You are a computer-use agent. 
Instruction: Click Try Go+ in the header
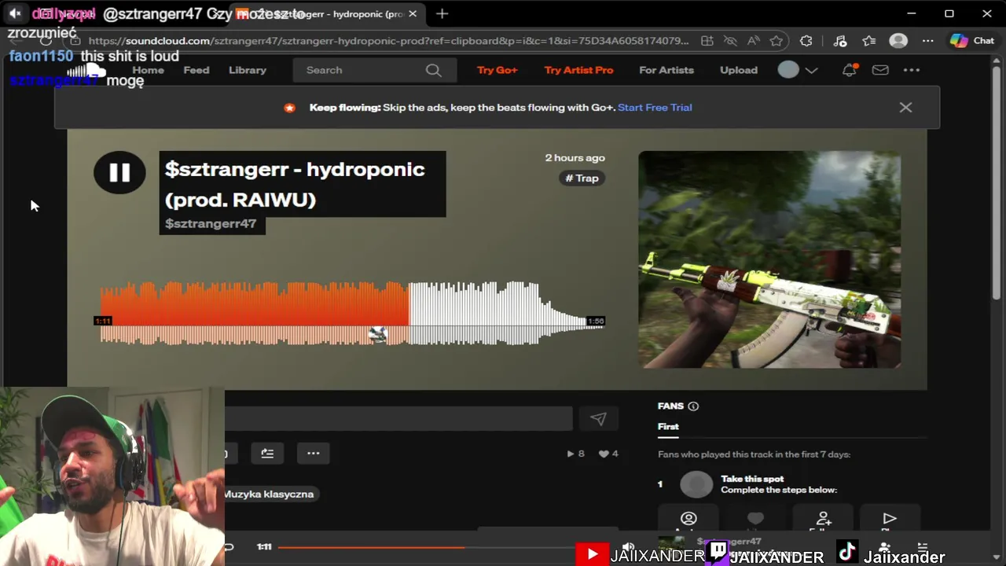click(x=497, y=70)
